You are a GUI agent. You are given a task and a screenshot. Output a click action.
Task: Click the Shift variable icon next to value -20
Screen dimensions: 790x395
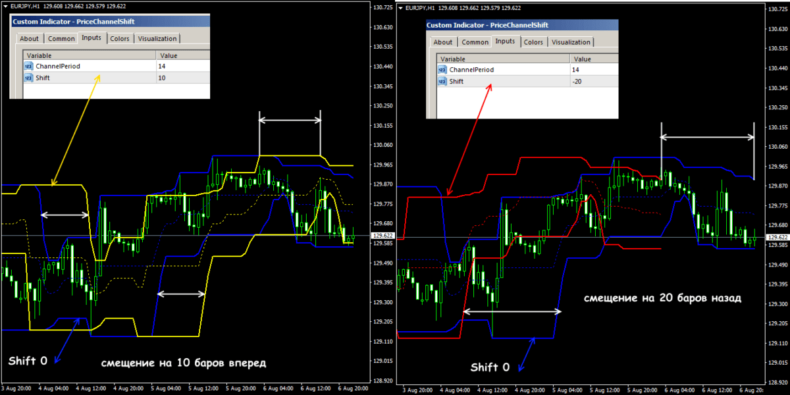442,81
